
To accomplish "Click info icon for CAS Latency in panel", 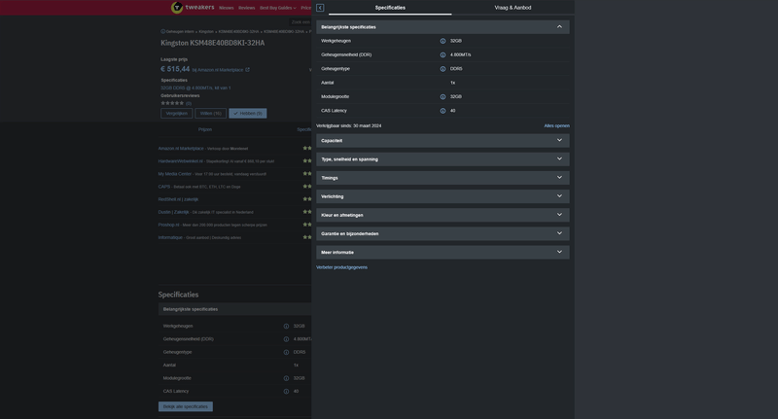I will pyautogui.click(x=443, y=111).
